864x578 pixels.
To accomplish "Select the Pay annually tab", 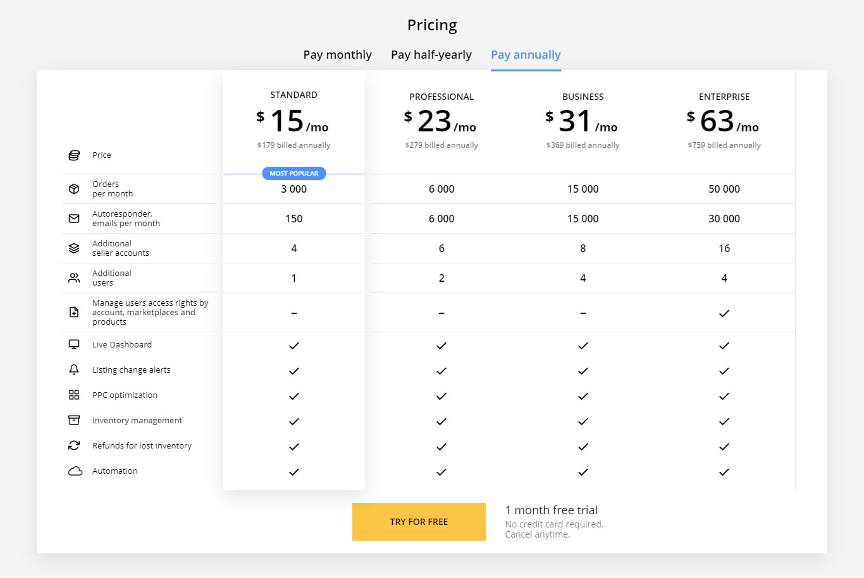I will pos(526,54).
